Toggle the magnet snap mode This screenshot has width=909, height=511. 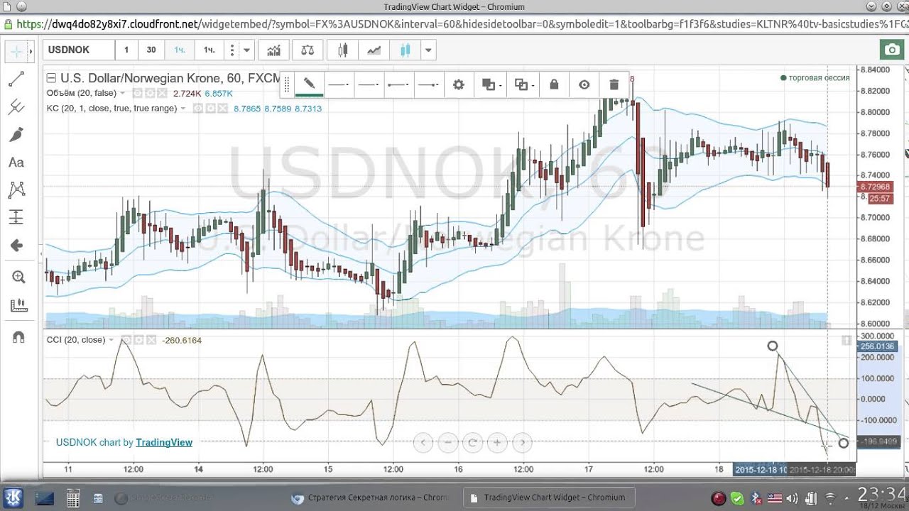coord(18,337)
